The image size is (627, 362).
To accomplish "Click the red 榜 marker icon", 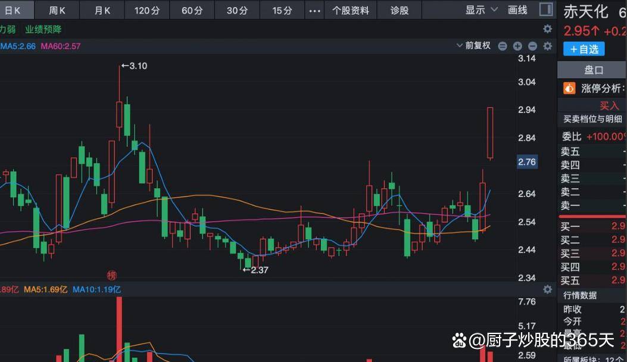I will point(112,275).
